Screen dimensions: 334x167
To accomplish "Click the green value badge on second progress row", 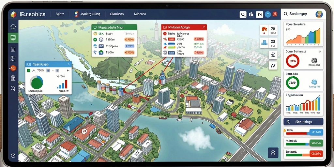I will click(x=316, y=143).
